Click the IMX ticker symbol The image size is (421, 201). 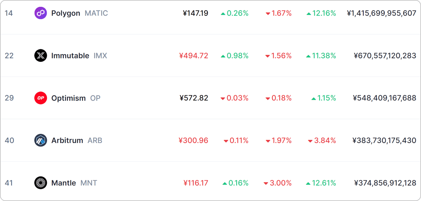pos(100,56)
